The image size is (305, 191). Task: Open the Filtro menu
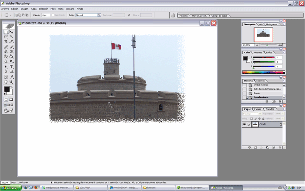(53, 9)
